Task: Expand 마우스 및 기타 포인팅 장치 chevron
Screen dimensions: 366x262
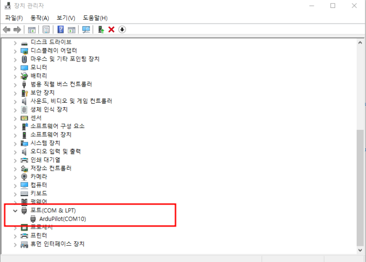Action: click(15, 60)
